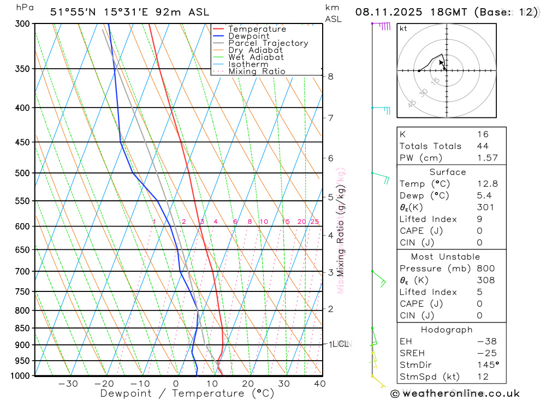The width and height of the screenshot is (546, 400).
Task: Click the Most Unstable section header
Action: (446, 256)
